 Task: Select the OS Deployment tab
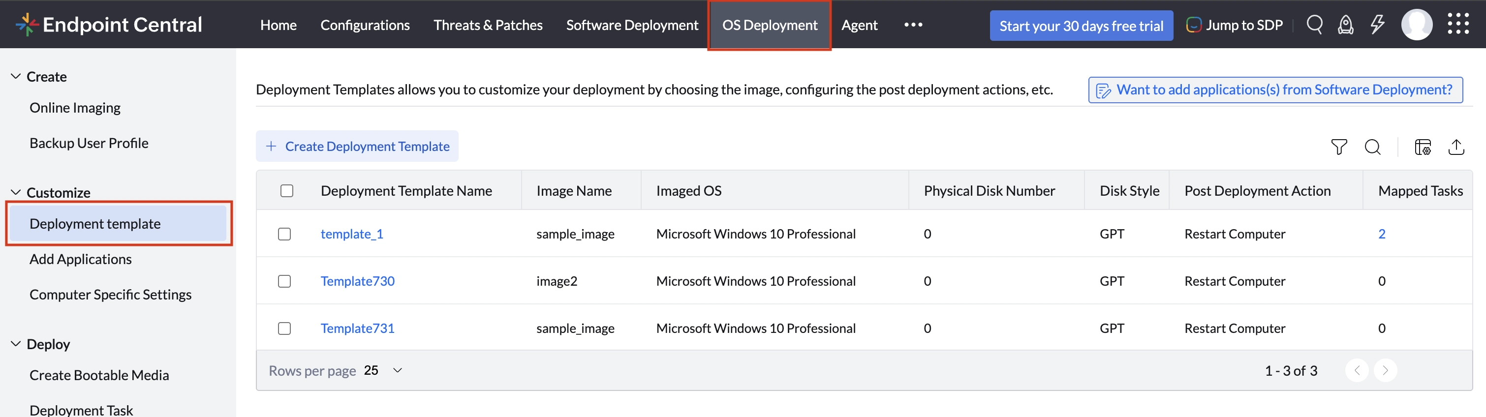pos(770,25)
